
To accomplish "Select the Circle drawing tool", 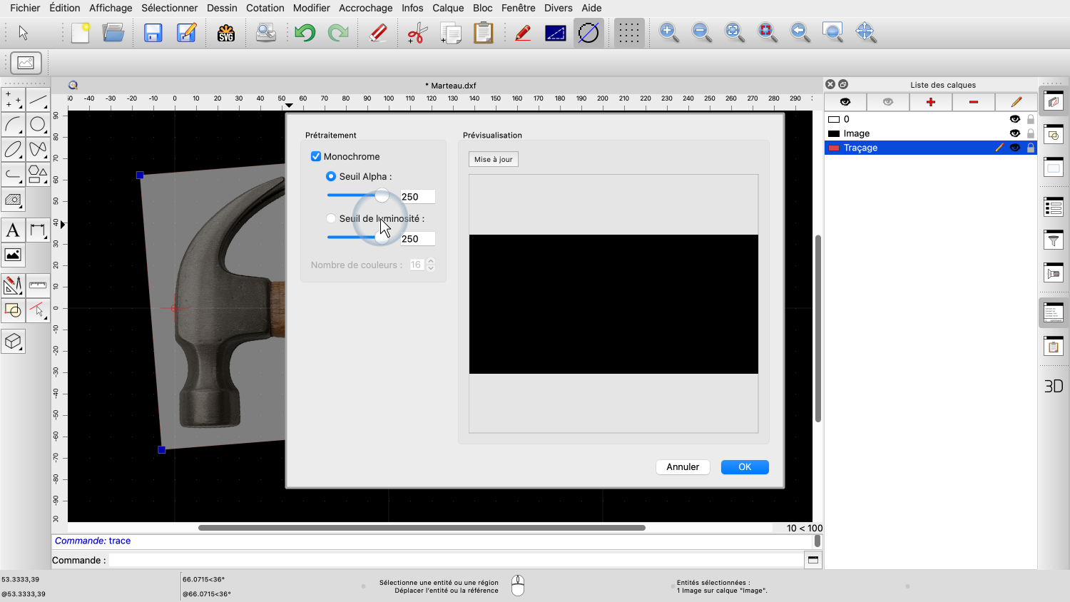I will point(38,125).
